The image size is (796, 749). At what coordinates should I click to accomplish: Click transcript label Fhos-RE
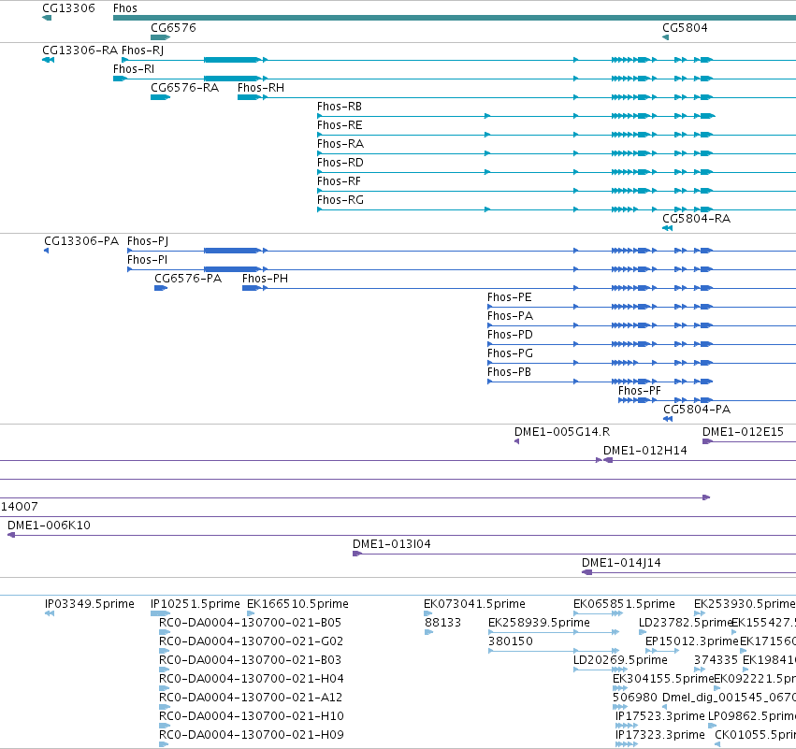coord(340,125)
